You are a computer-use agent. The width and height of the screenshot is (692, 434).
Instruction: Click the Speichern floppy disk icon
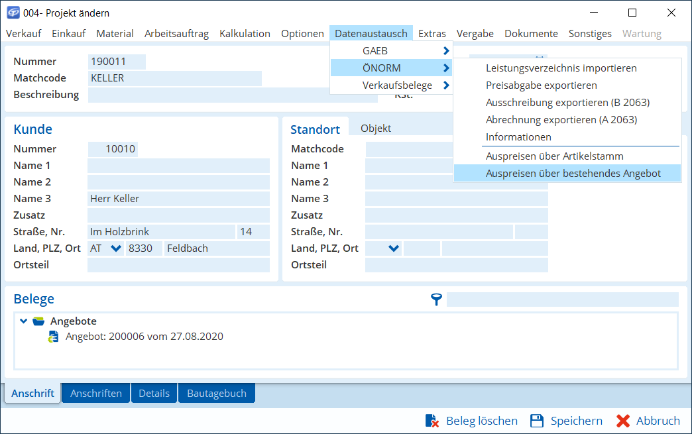537,421
